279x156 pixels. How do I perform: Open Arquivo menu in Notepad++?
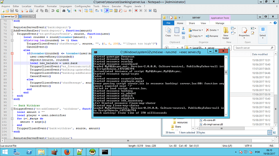coord(6,6)
